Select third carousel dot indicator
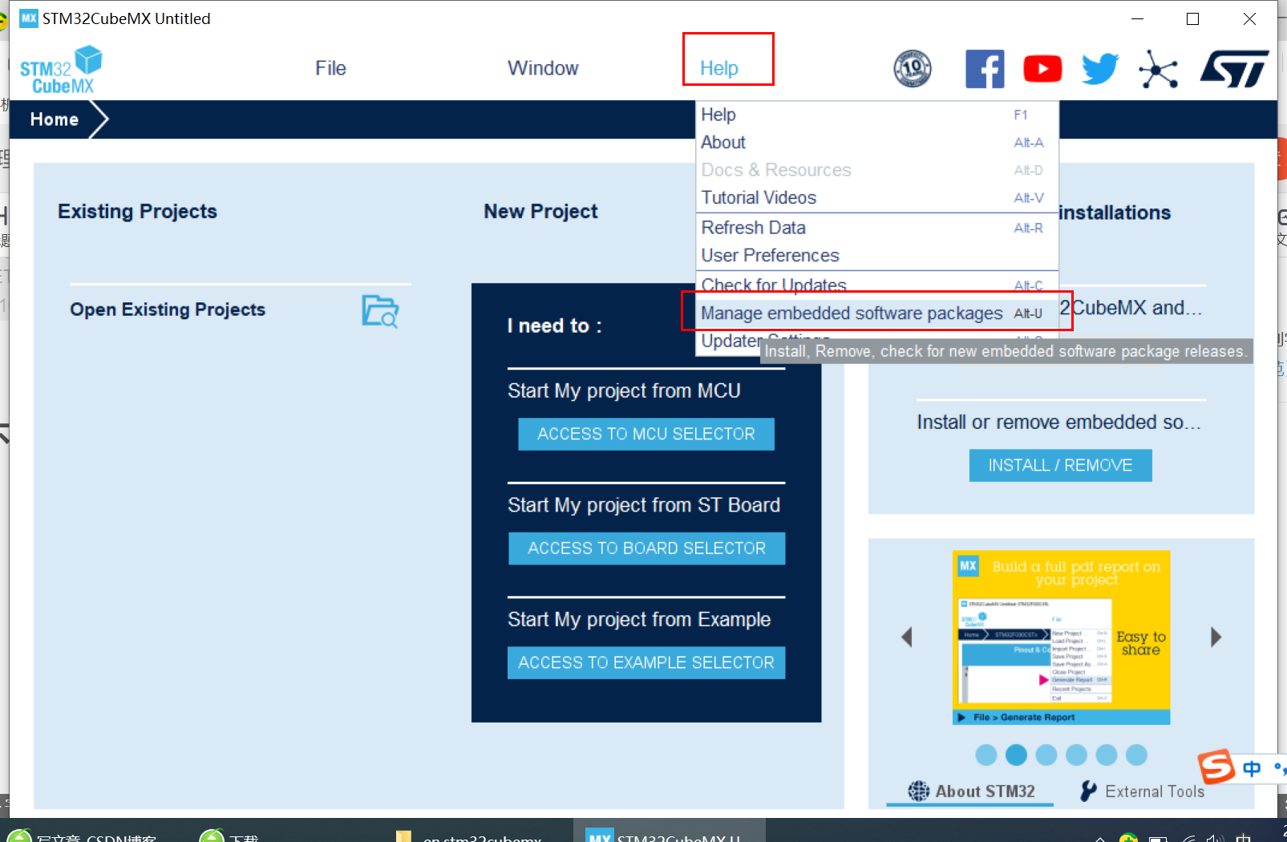Screen dimensions: 1287x842 point(1046,755)
